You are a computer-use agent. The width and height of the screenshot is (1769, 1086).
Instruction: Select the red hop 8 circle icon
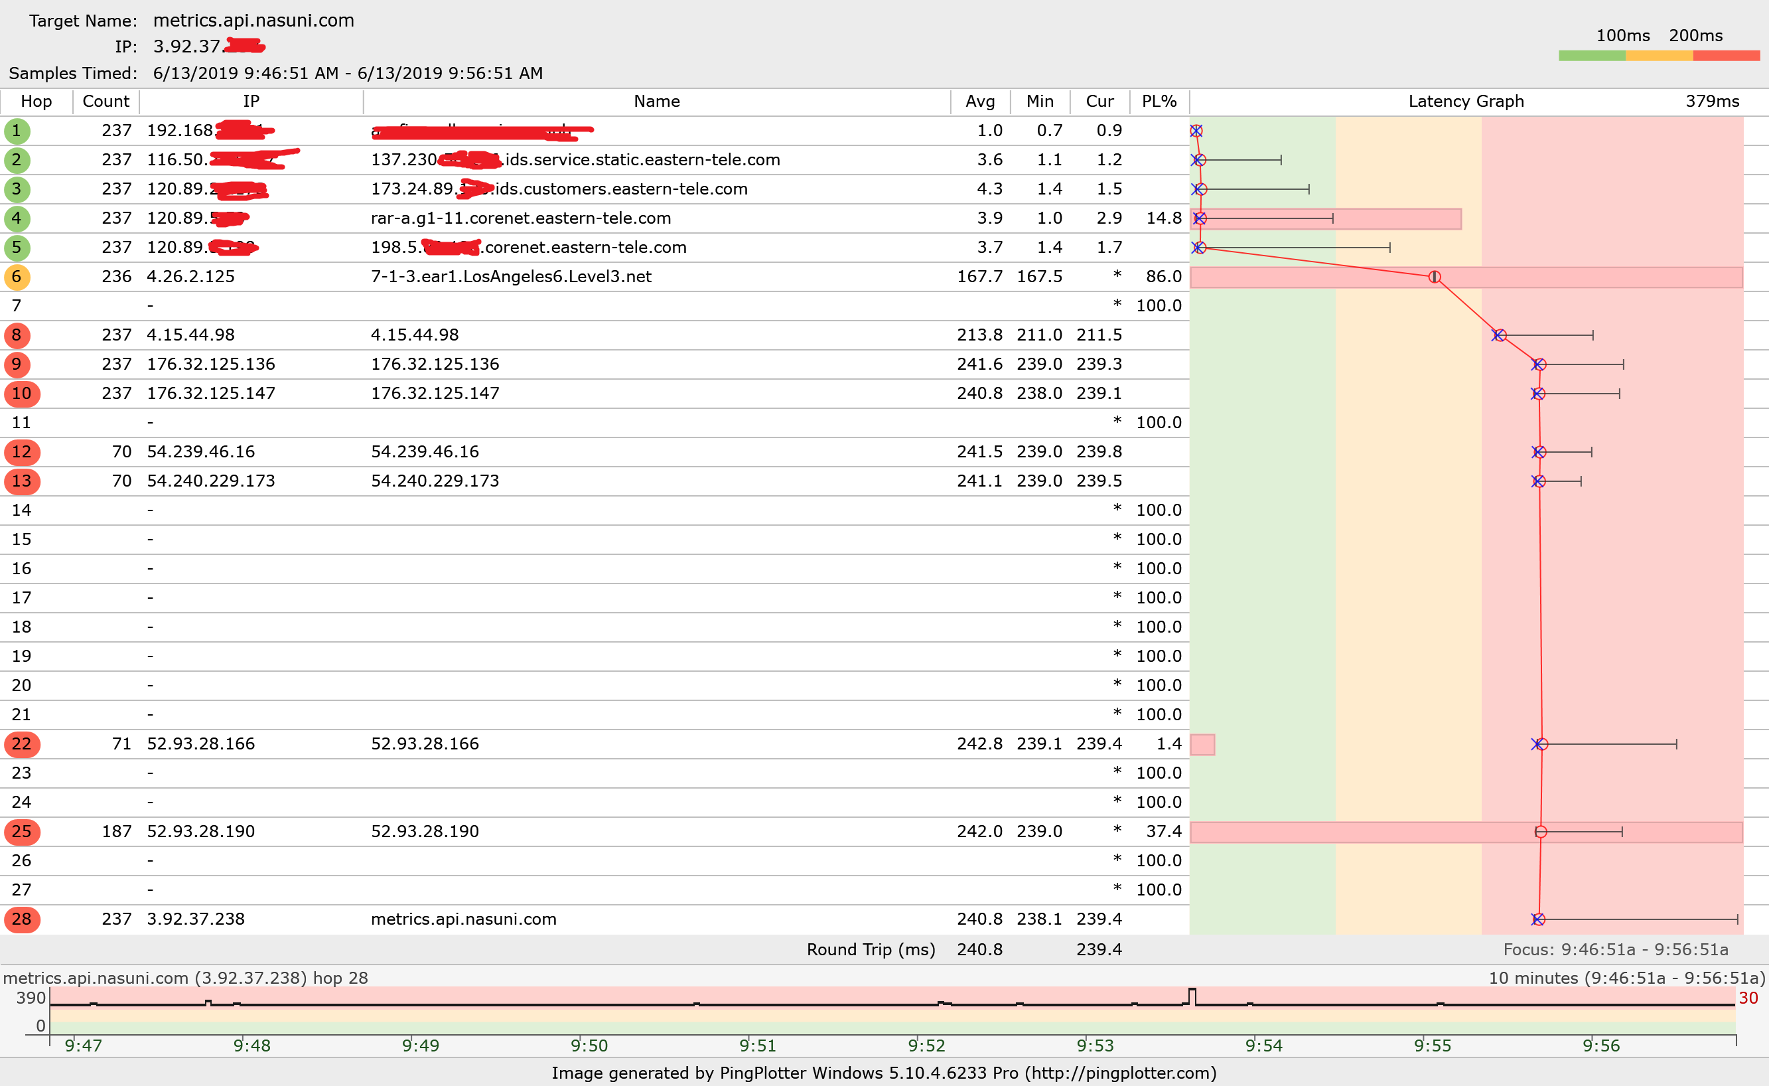[17, 335]
